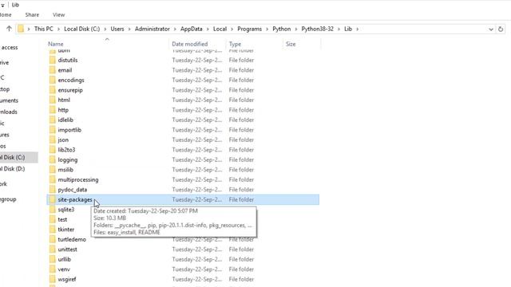Go to AppData breadcrumb

[192, 29]
